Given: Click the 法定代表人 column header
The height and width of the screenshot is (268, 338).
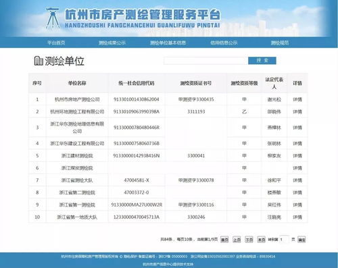Looking at the screenshot, I should 274,83.
